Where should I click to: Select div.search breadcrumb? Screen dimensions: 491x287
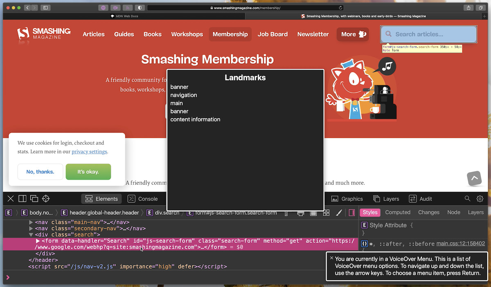coord(162,213)
